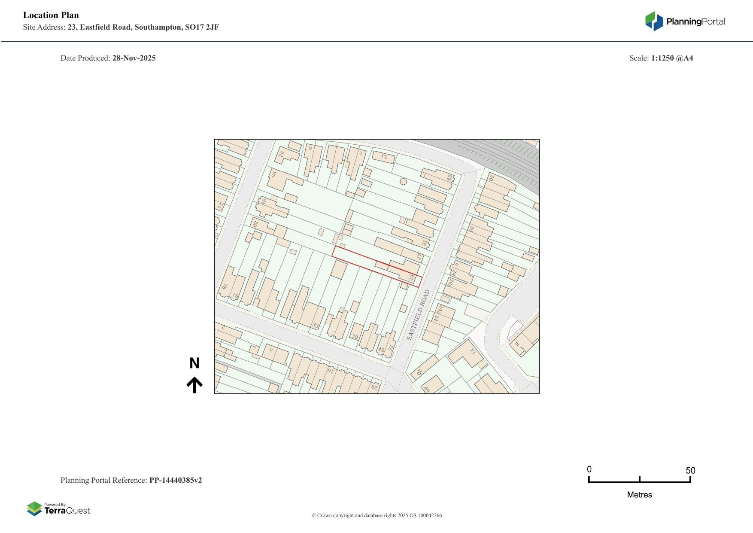Click the TerraQuest layered squares icon
The width and height of the screenshot is (753, 533).
[x=35, y=509]
